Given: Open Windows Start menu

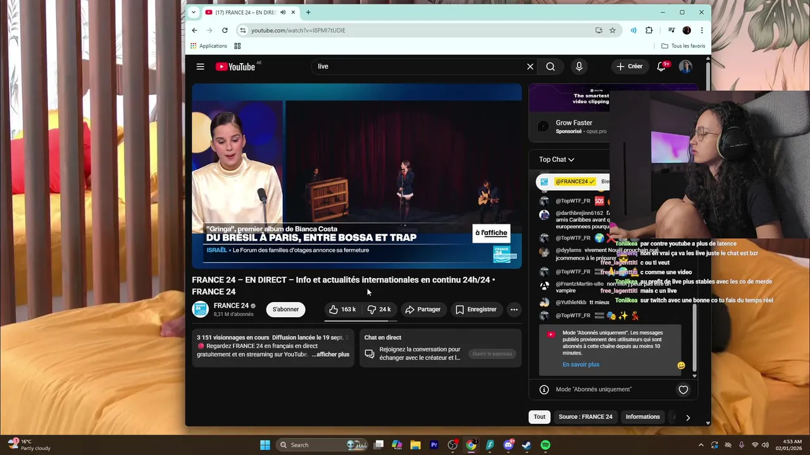Looking at the screenshot, I should pyautogui.click(x=265, y=445).
